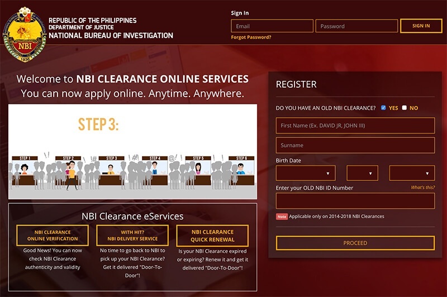Open With Hit? NBI Delivery Service
This screenshot has height=297, width=447.
click(x=132, y=236)
